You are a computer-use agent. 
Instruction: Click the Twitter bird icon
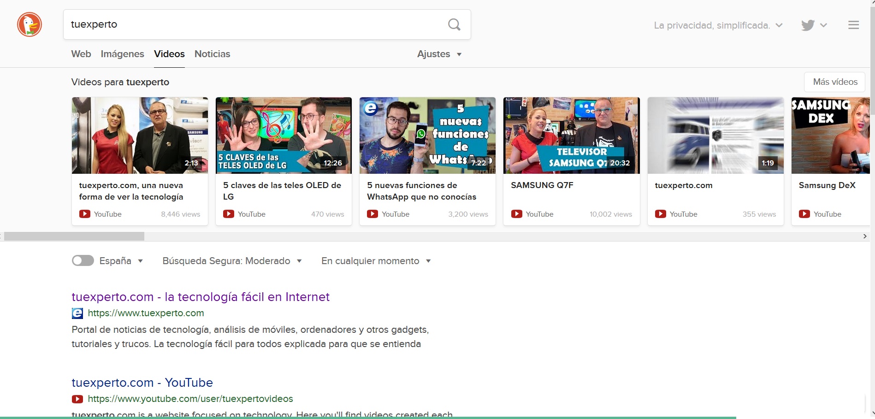808,25
